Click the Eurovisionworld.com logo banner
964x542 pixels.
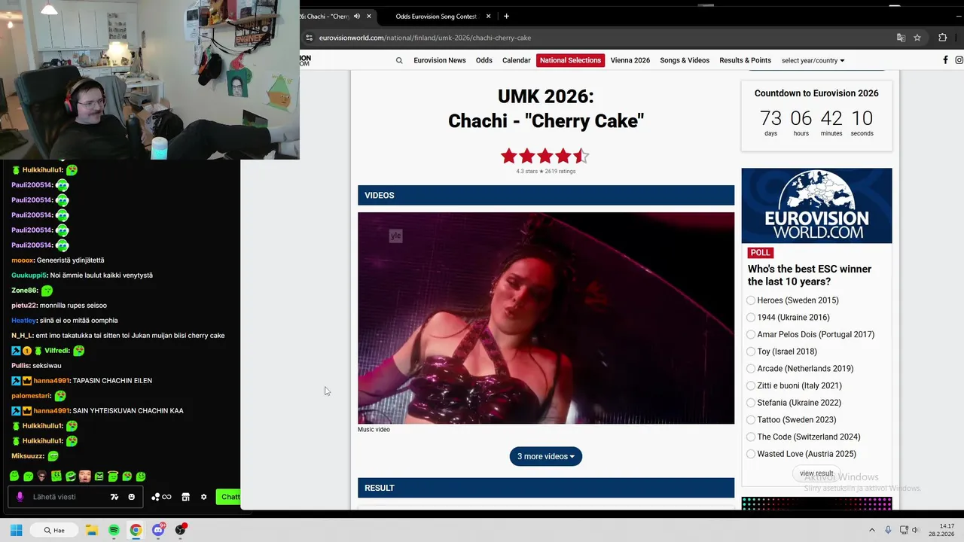pos(816,206)
